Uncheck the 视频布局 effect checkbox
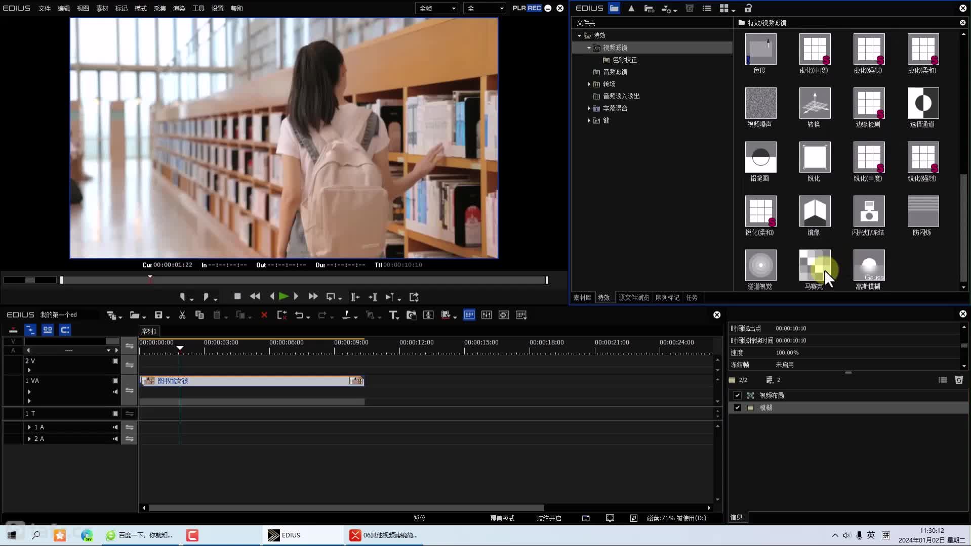Screen dimensions: 971x546 click(737, 395)
